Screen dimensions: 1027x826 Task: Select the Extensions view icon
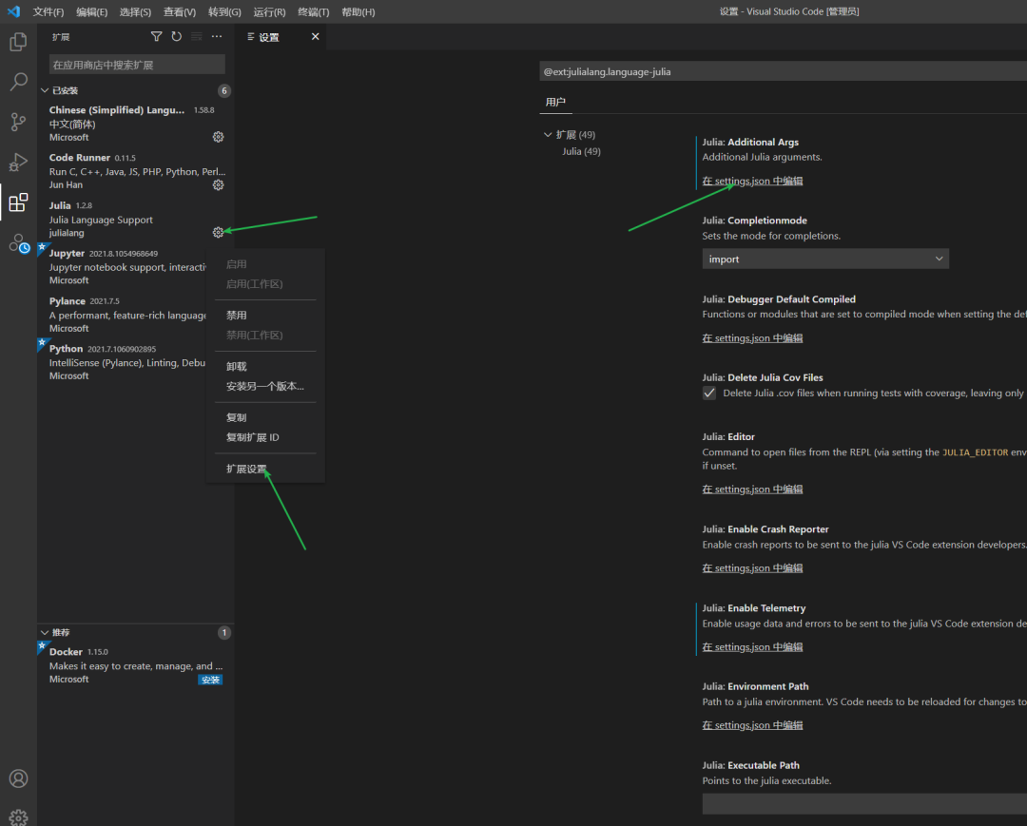[x=18, y=202]
